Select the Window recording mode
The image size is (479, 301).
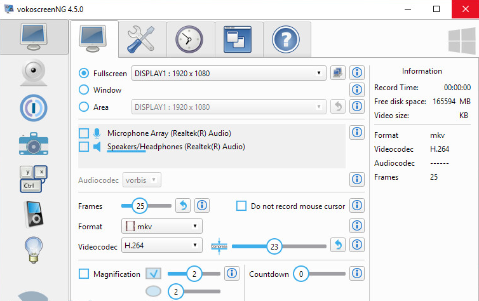coord(84,90)
